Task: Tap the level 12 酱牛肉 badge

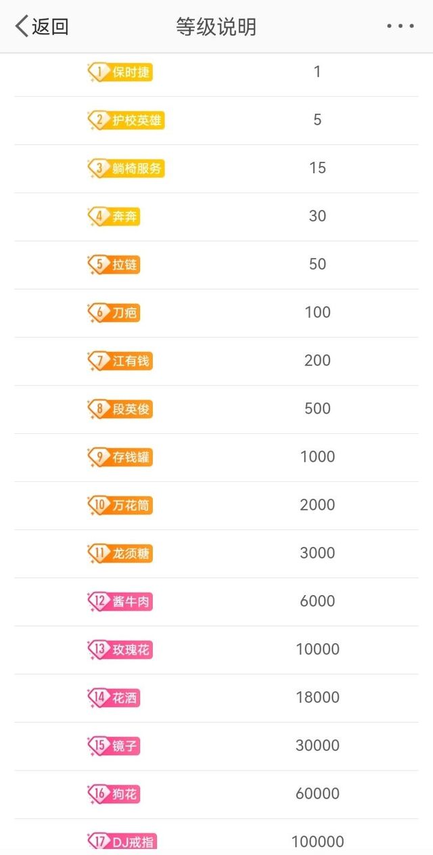Action: (120, 601)
